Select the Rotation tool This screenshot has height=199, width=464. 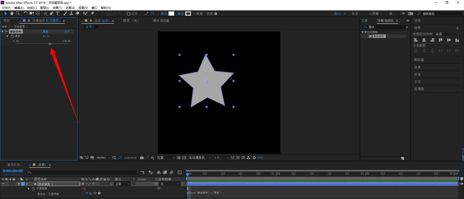pyautogui.click(x=26, y=13)
